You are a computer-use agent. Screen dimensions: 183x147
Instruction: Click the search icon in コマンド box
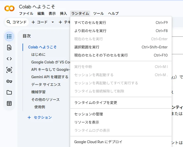click(x=9, y=22)
